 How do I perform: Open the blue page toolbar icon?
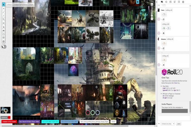pos(138,2)
